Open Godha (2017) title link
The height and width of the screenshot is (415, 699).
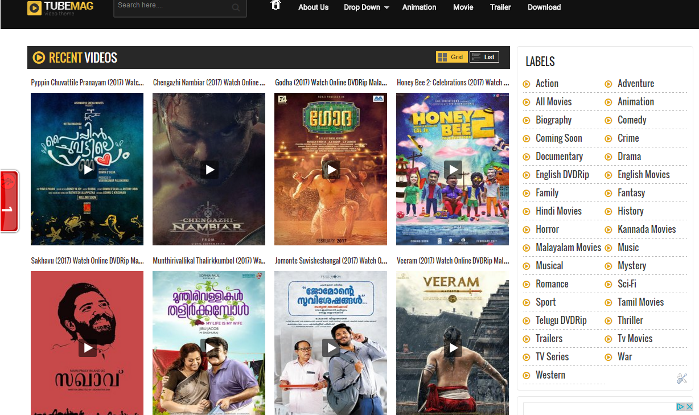pos(331,83)
